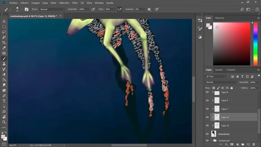
Task: Open the Imagen menu
Action: click(35, 3)
